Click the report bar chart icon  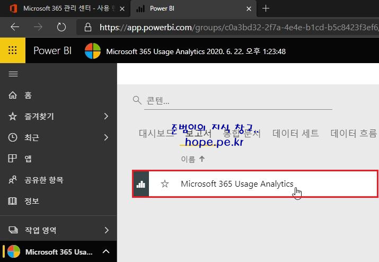click(141, 184)
